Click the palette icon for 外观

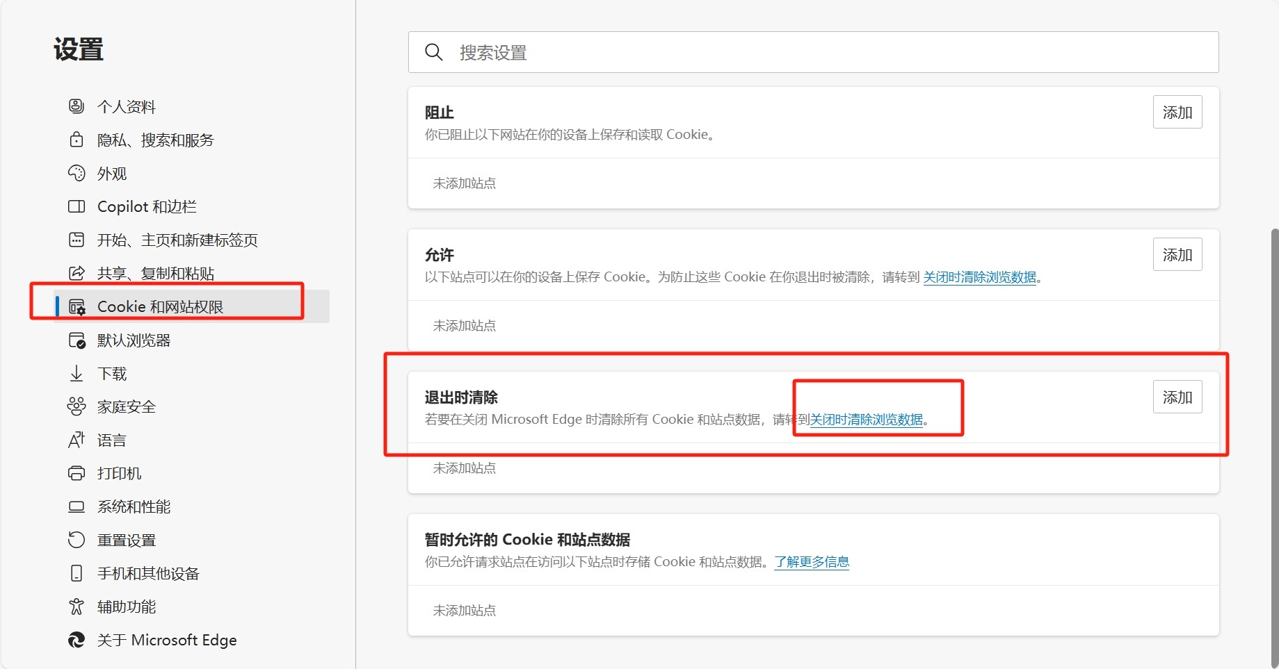(x=77, y=173)
